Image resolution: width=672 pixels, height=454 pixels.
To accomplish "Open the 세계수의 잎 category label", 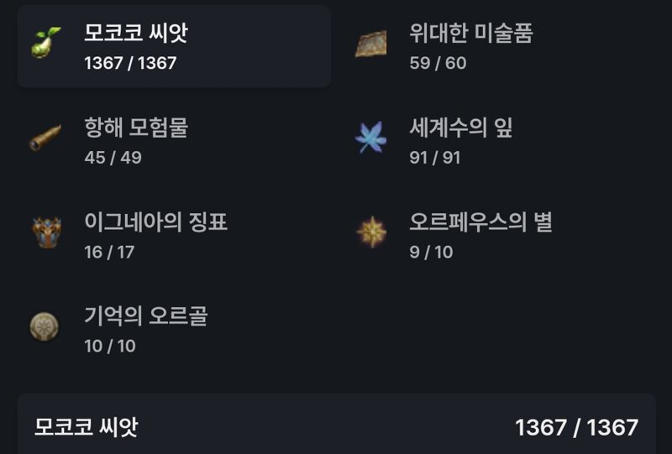I will [460, 128].
